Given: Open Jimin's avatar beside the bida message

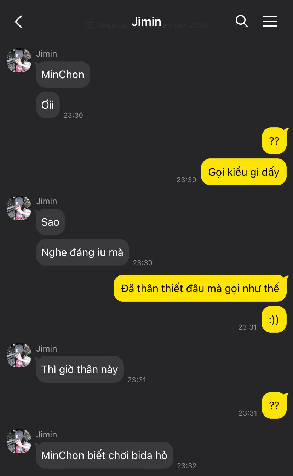Looking at the screenshot, I should [19, 441].
